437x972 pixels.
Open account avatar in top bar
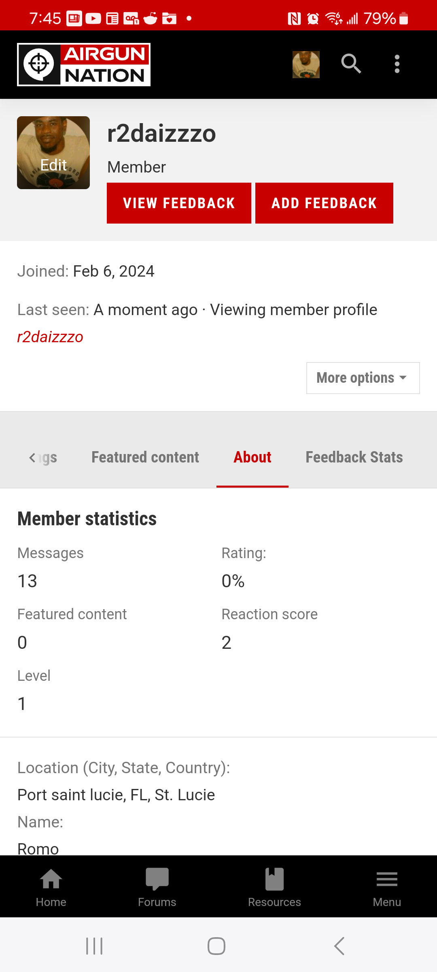tap(306, 64)
